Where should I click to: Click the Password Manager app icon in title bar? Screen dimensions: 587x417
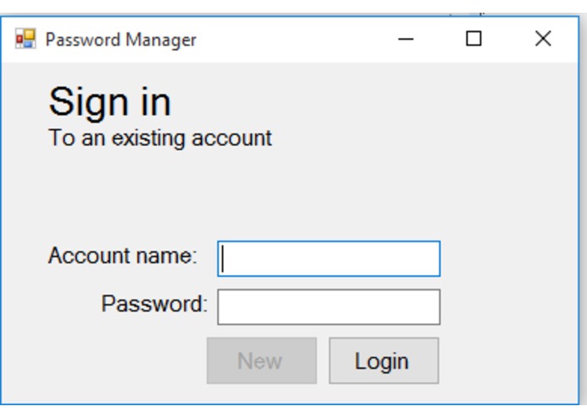[x=25, y=39]
